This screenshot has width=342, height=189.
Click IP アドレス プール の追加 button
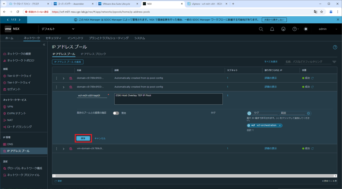pos(68,62)
